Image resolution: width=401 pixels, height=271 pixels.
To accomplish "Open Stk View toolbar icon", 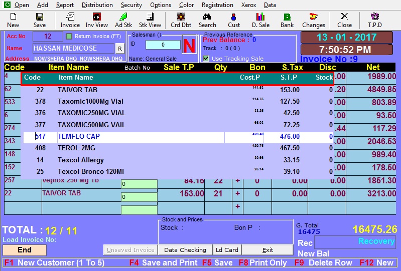I will point(150,20).
